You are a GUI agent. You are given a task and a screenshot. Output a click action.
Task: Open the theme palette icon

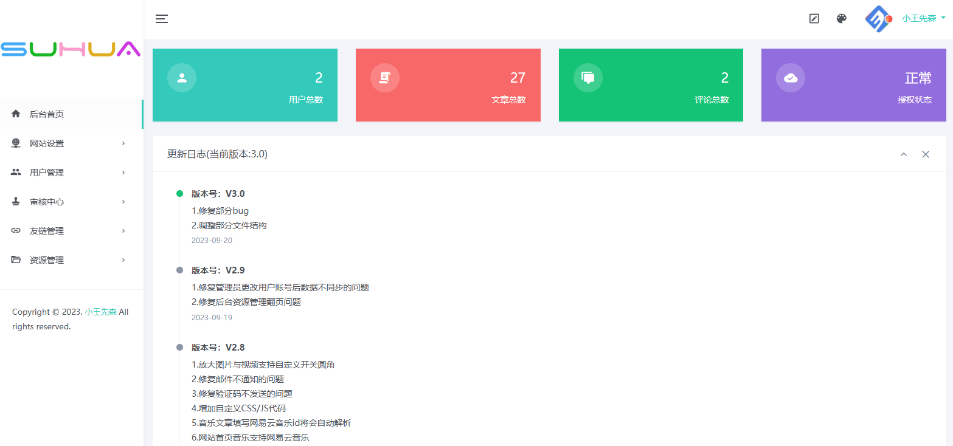click(x=841, y=19)
